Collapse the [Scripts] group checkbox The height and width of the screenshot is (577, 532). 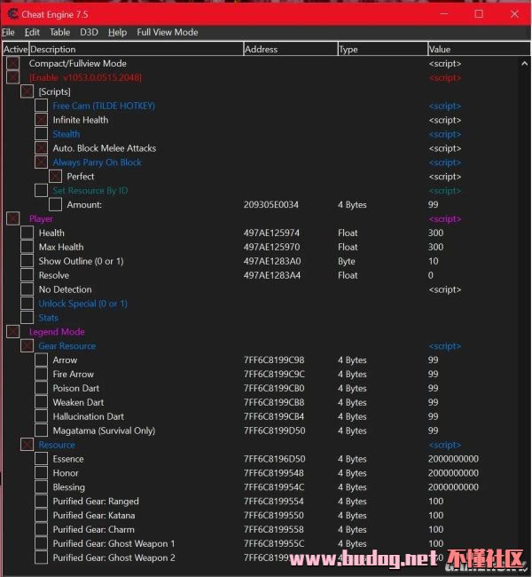click(27, 91)
